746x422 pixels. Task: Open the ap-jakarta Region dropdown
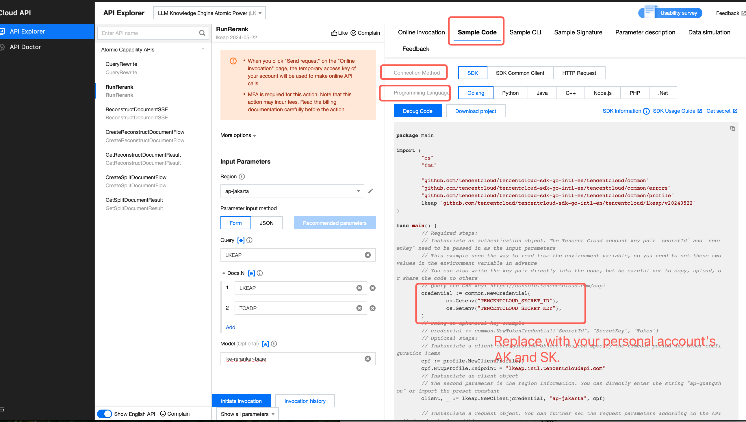pyautogui.click(x=292, y=191)
